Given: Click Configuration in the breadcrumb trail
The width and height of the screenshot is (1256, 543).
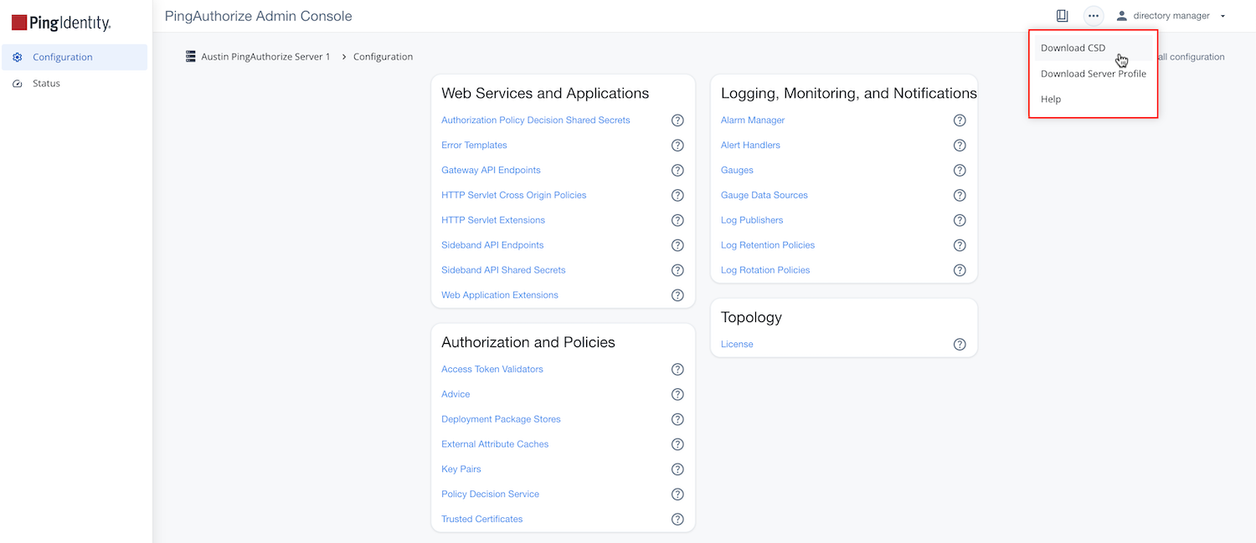Looking at the screenshot, I should click(x=383, y=56).
